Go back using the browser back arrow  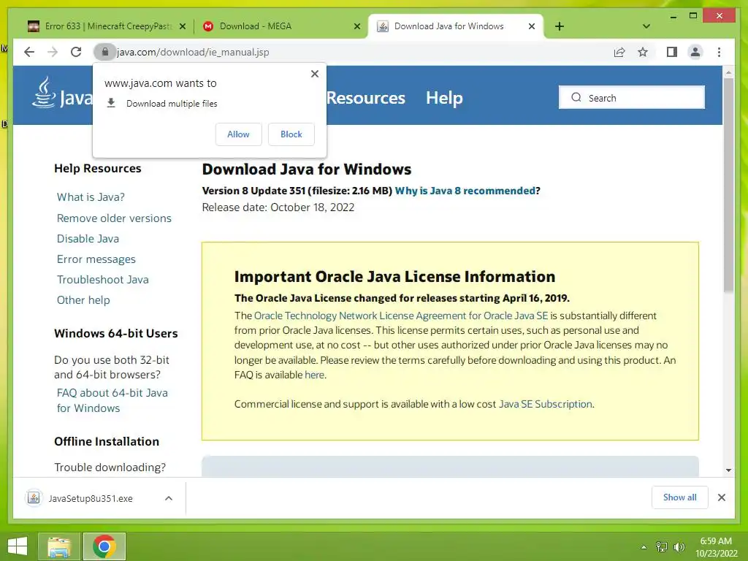[29, 52]
